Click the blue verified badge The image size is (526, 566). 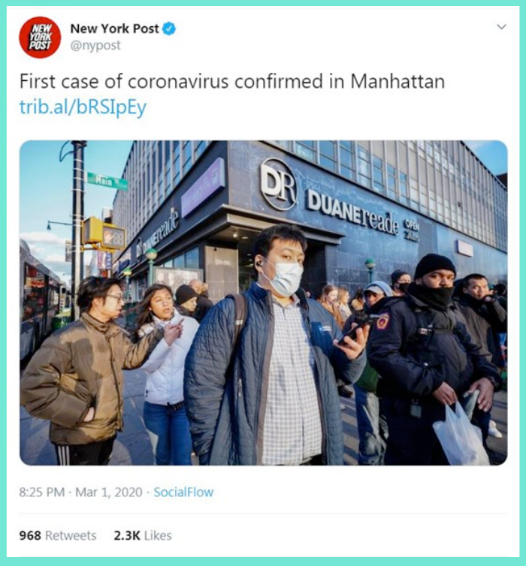tap(169, 29)
